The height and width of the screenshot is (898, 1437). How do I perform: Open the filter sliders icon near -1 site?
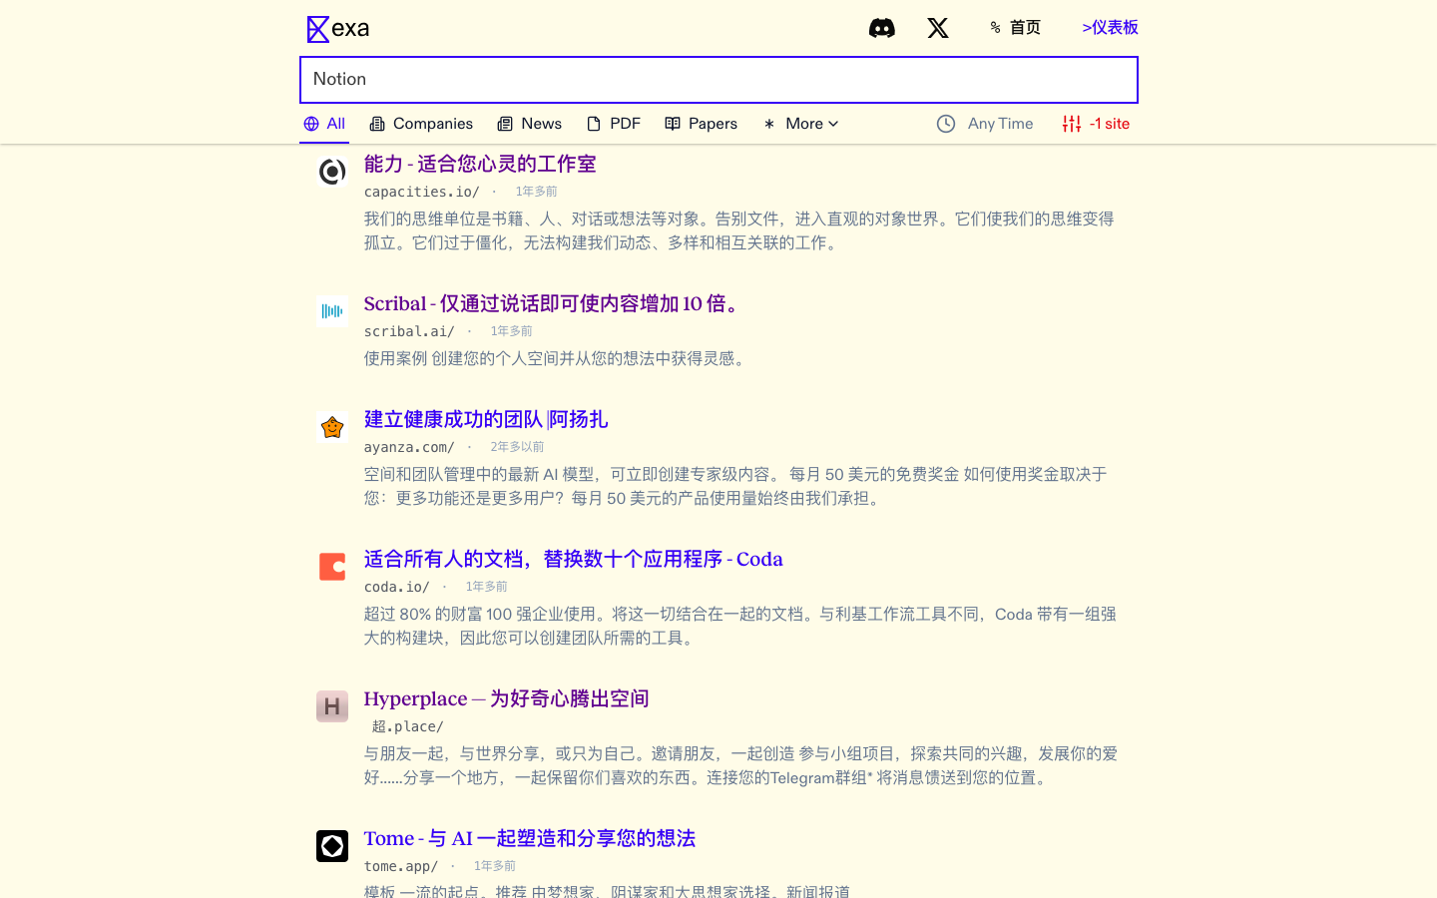coord(1071,123)
